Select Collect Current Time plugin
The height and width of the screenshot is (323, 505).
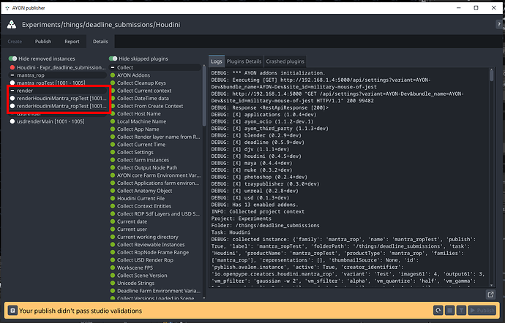155,145
